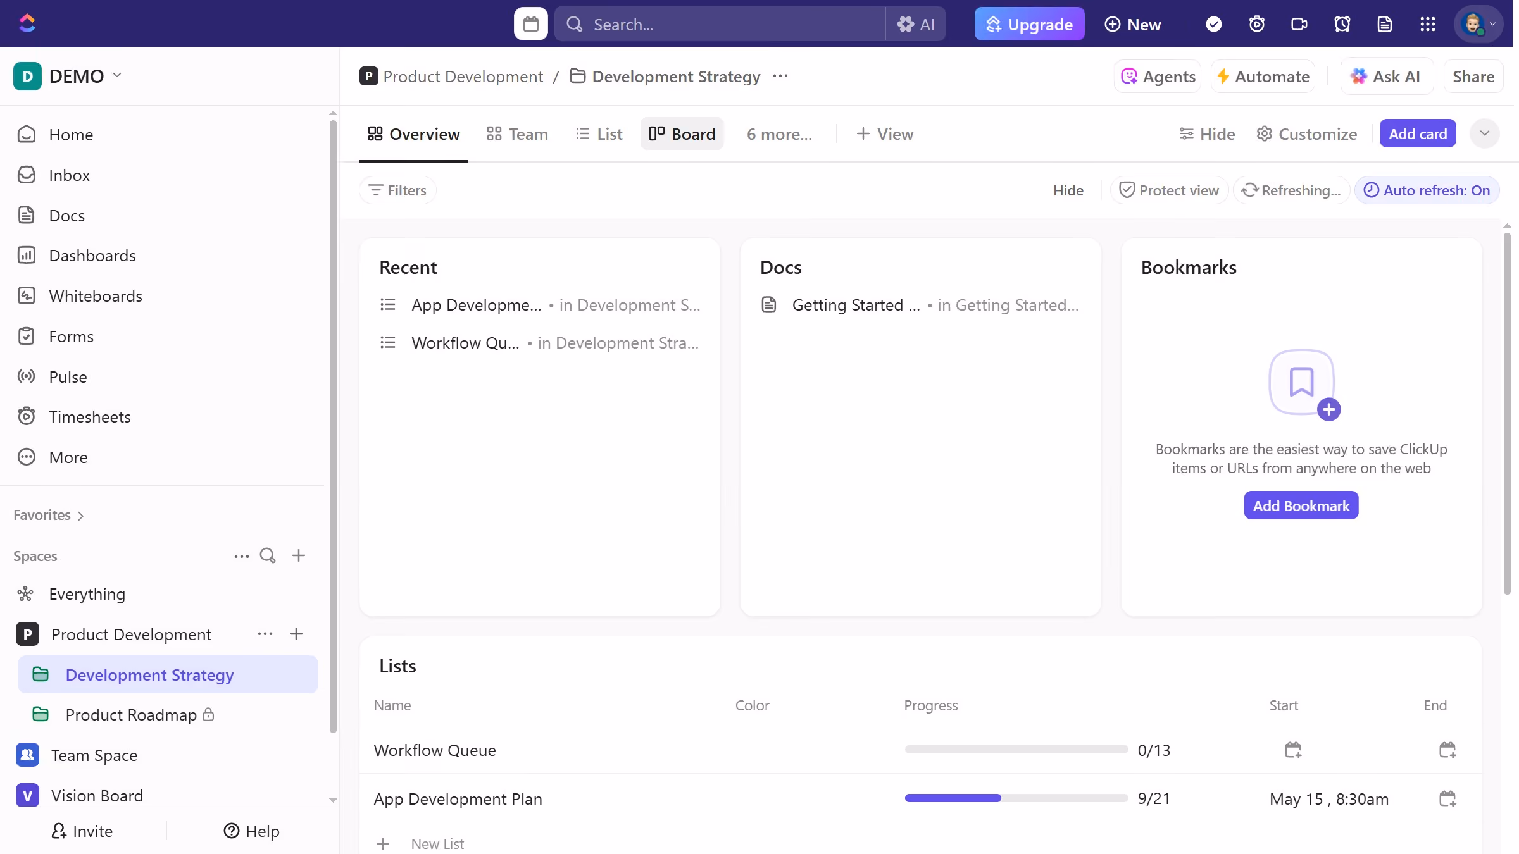Click Ask AI button
This screenshot has width=1519, height=854.
1387,77
